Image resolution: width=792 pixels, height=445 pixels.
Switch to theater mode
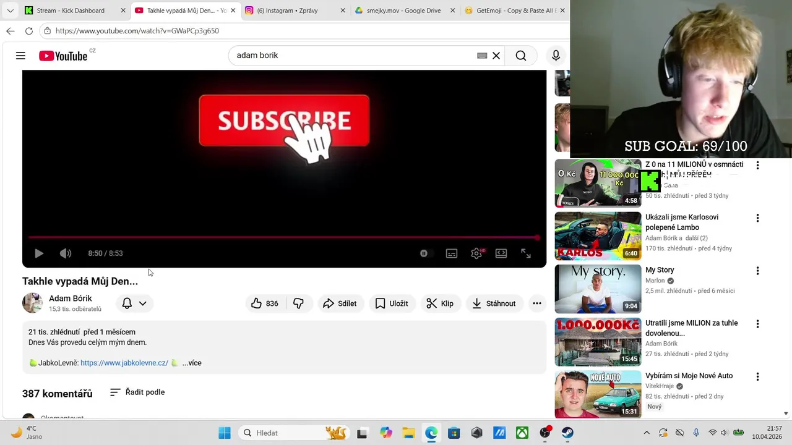tap(501, 253)
